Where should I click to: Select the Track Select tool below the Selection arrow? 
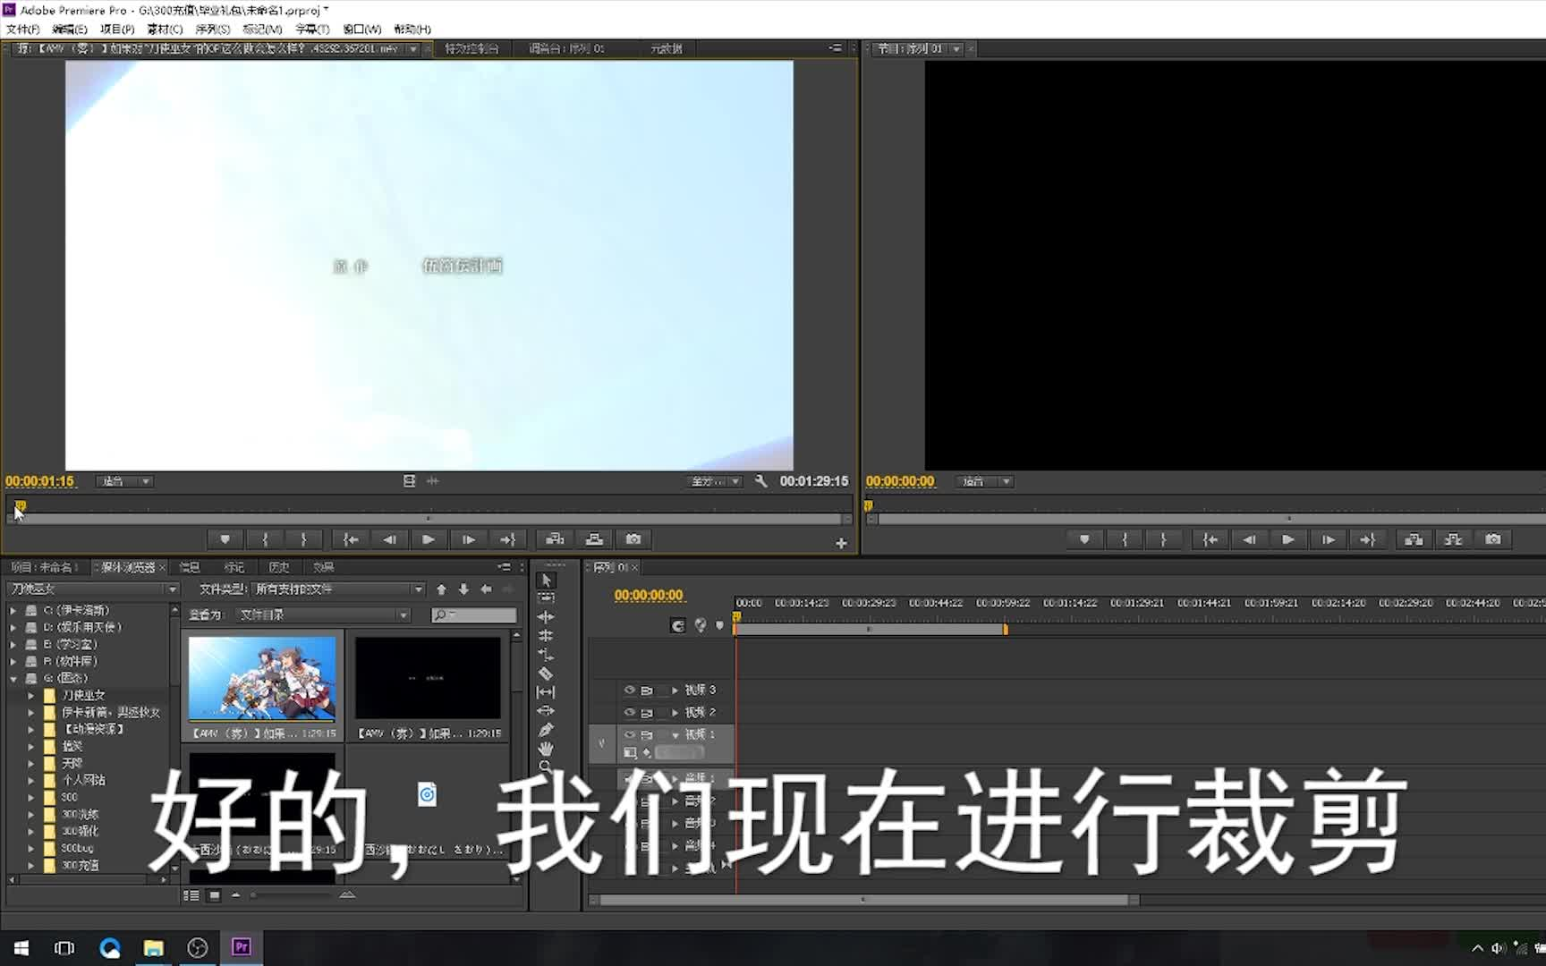[547, 597]
